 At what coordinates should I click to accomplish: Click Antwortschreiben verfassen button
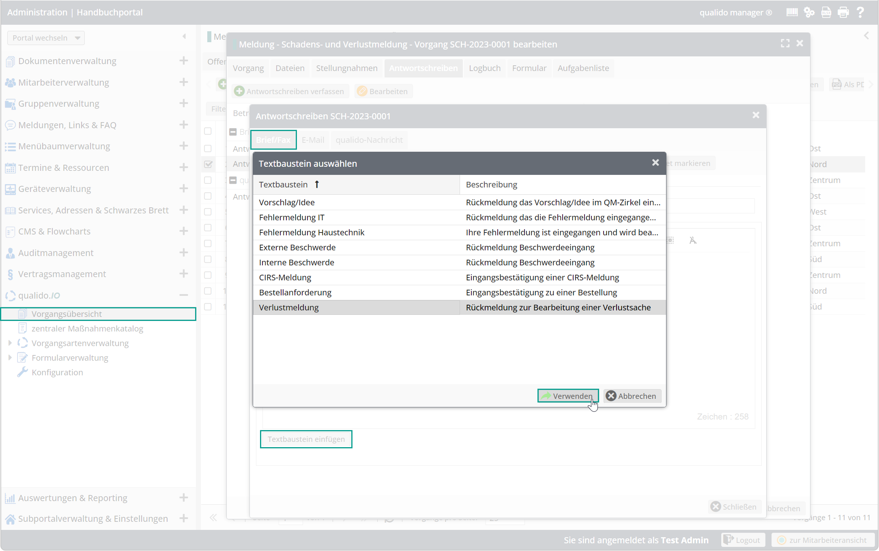290,91
